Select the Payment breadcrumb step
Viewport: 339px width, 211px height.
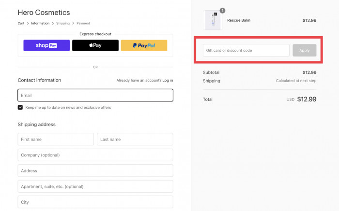[x=83, y=23]
